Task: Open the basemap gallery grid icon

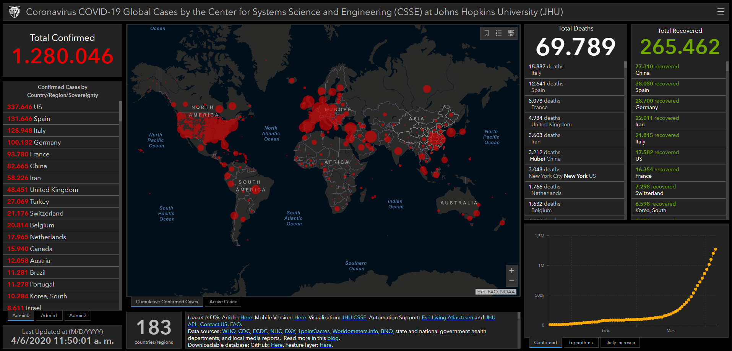Action: point(511,33)
